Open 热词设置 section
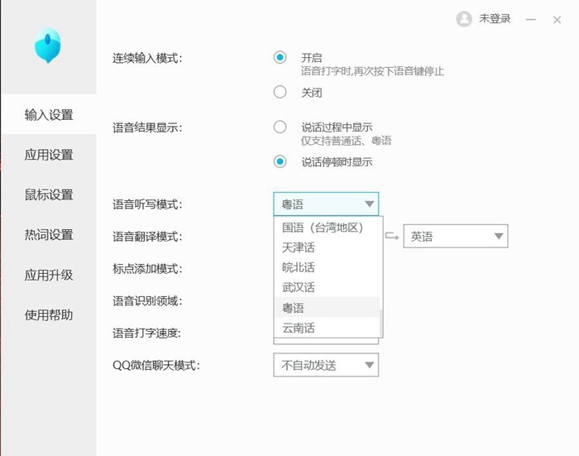Screen dimensions: 579x456 coord(49,235)
